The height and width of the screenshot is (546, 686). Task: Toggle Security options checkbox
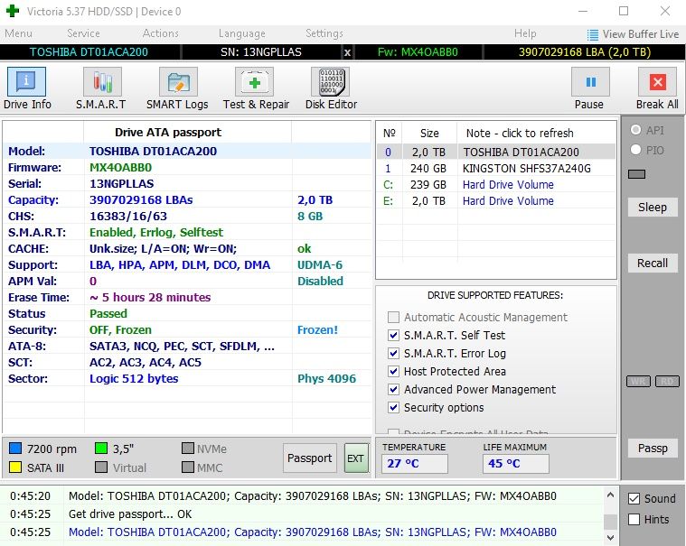pyautogui.click(x=393, y=407)
